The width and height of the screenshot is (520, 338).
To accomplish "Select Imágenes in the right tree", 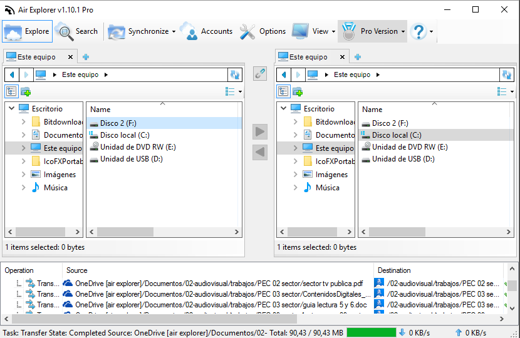I will [x=325, y=174].
